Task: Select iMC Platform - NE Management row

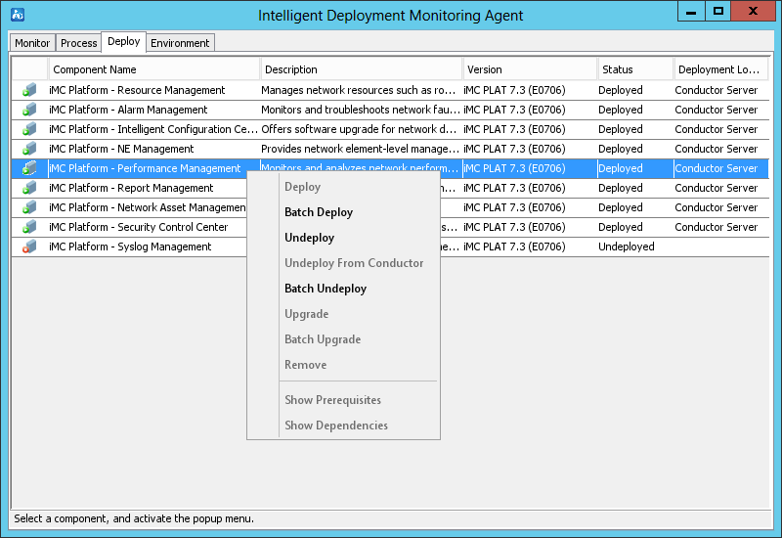Action: (x=390, y=149)
